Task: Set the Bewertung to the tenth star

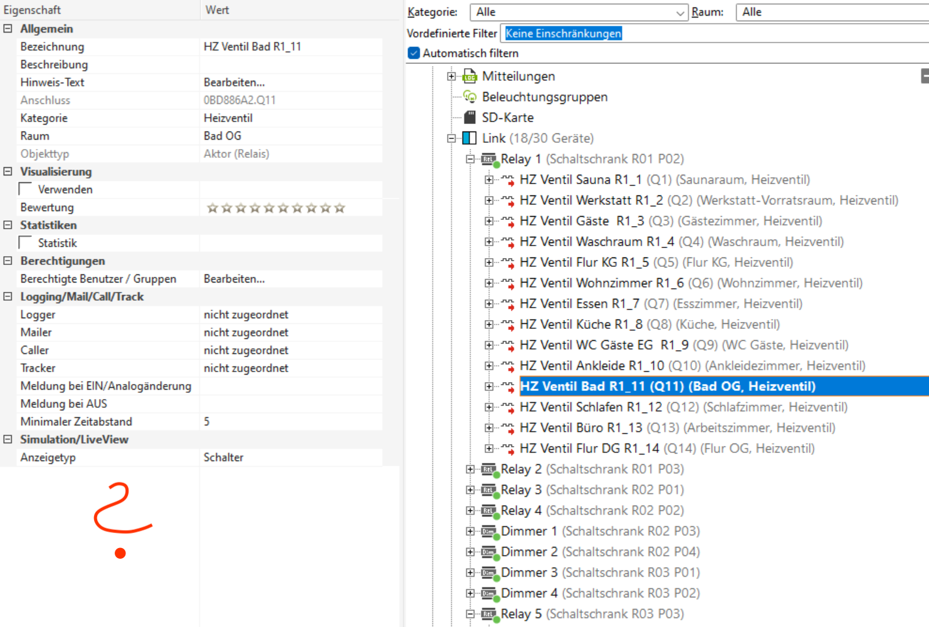Action: [x=340, y=208]
